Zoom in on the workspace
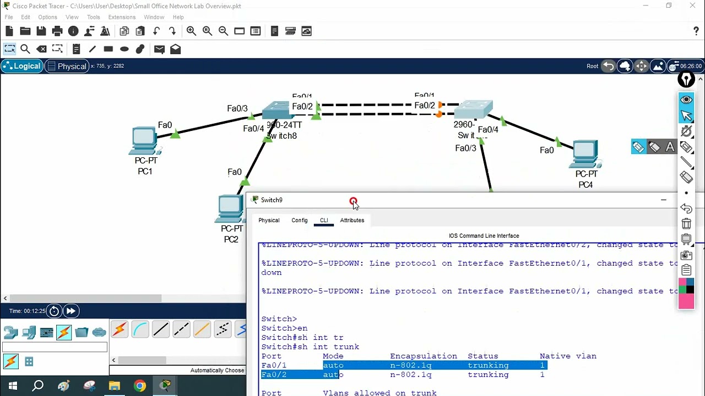 pos(191,31)
